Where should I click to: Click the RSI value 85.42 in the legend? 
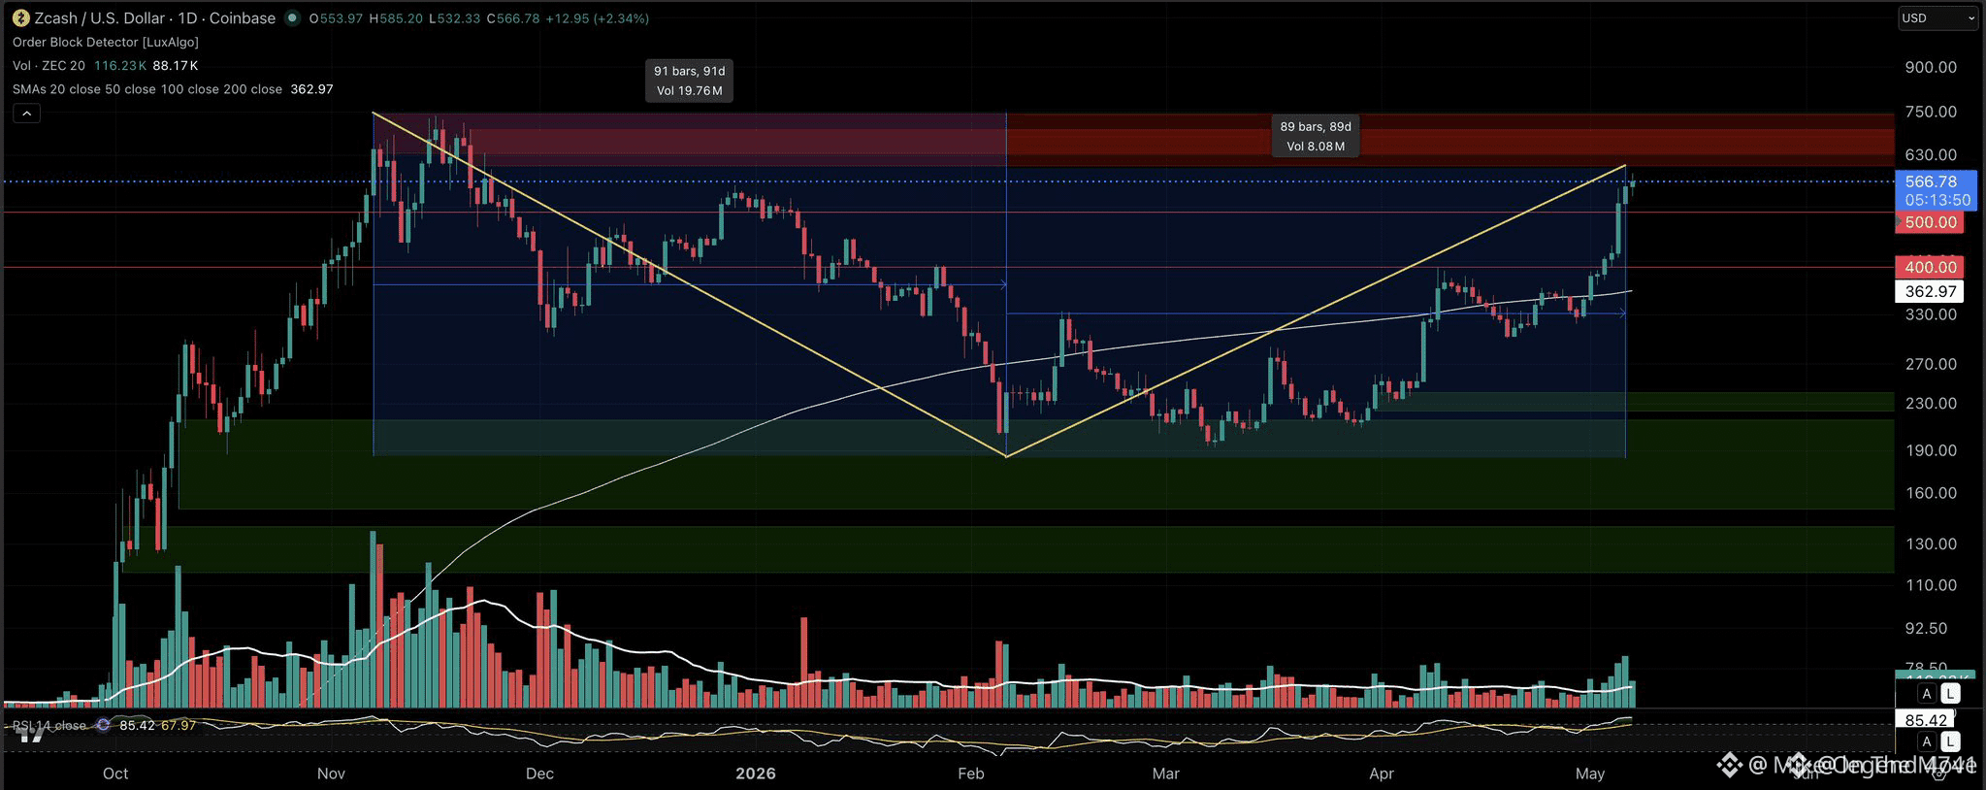(137, 725)
